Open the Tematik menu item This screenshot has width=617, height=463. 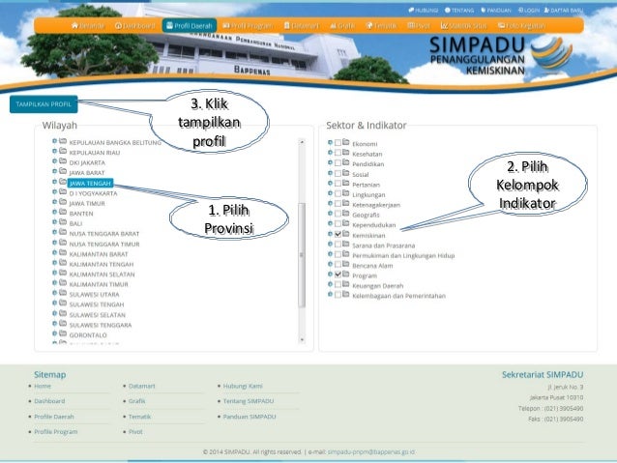(x=381, y=26)
